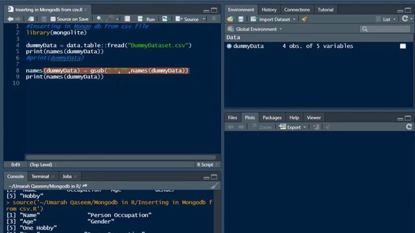Image resolution: width=415 pixels, height=233 pixels.
Task: Open the Export plot dropdown
Action: [292, 127]
